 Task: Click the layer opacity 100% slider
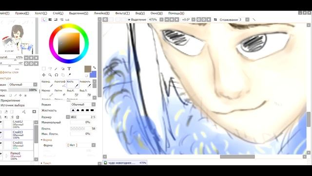click(x=22, y=90)
